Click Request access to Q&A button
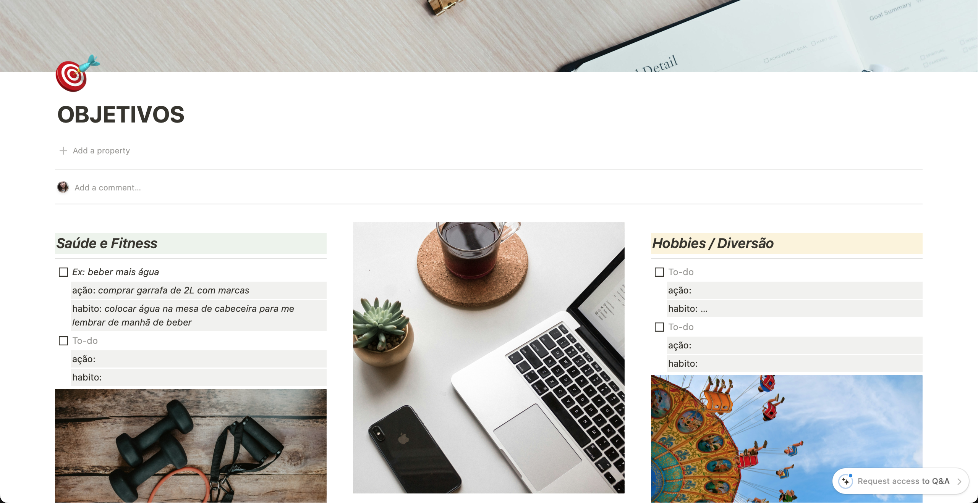Viewport: 978px width, 503px height. click(x=900, y=481)
